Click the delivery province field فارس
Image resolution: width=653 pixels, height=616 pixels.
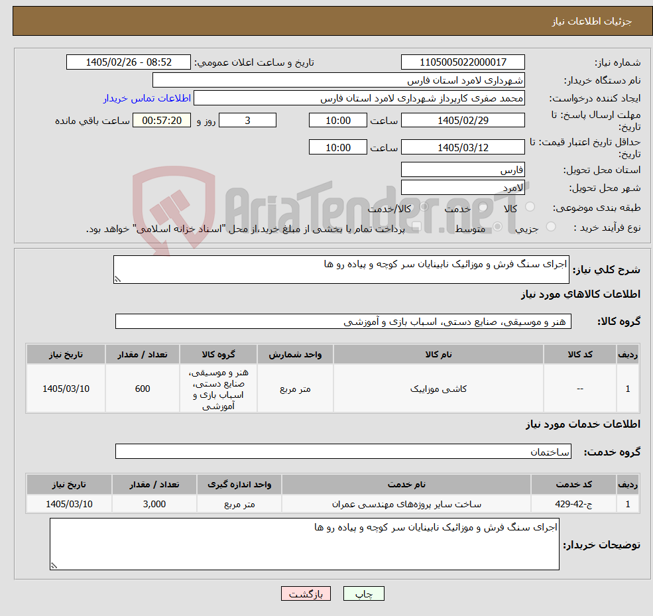[463, 170]
